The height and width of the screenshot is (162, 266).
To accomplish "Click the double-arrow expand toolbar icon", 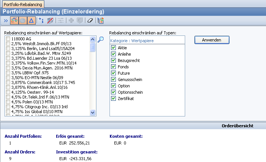I will [6, 21].
